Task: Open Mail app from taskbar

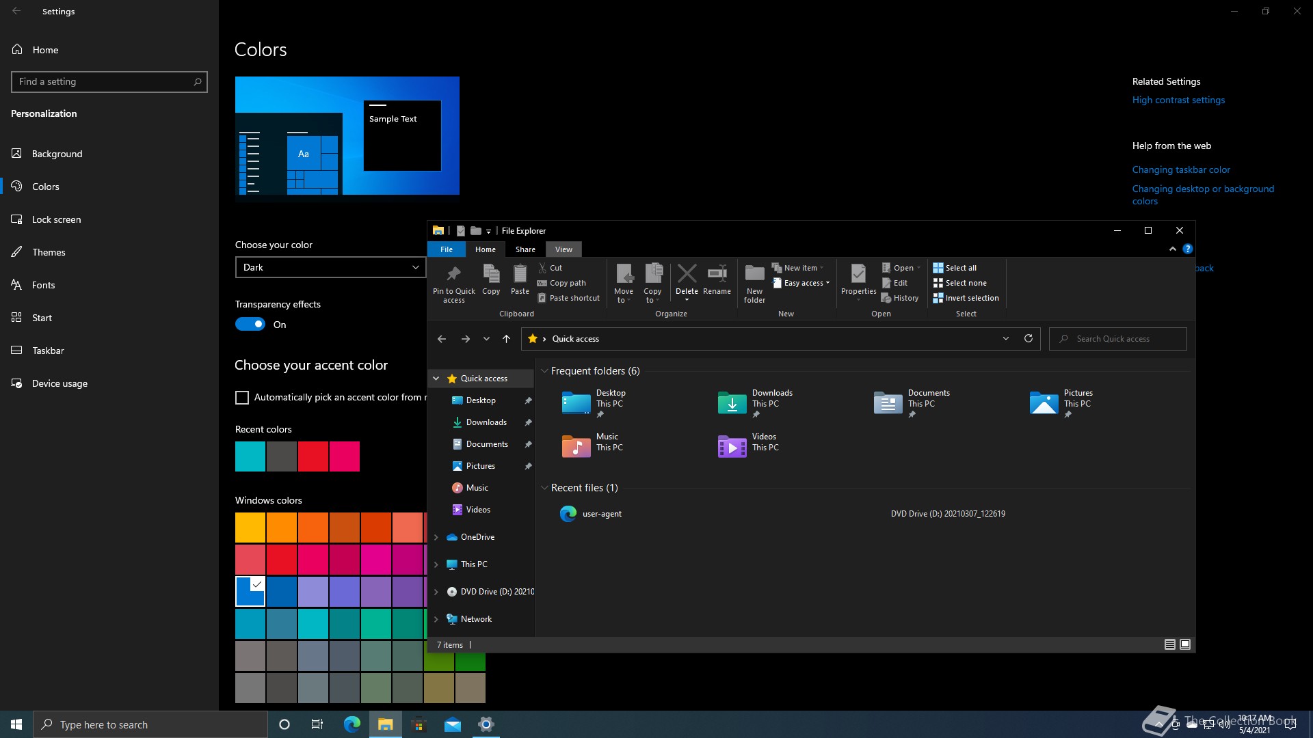Action: coord(453,724)
